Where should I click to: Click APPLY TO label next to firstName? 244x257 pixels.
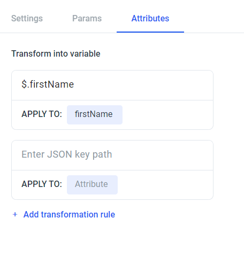[42, 114]
